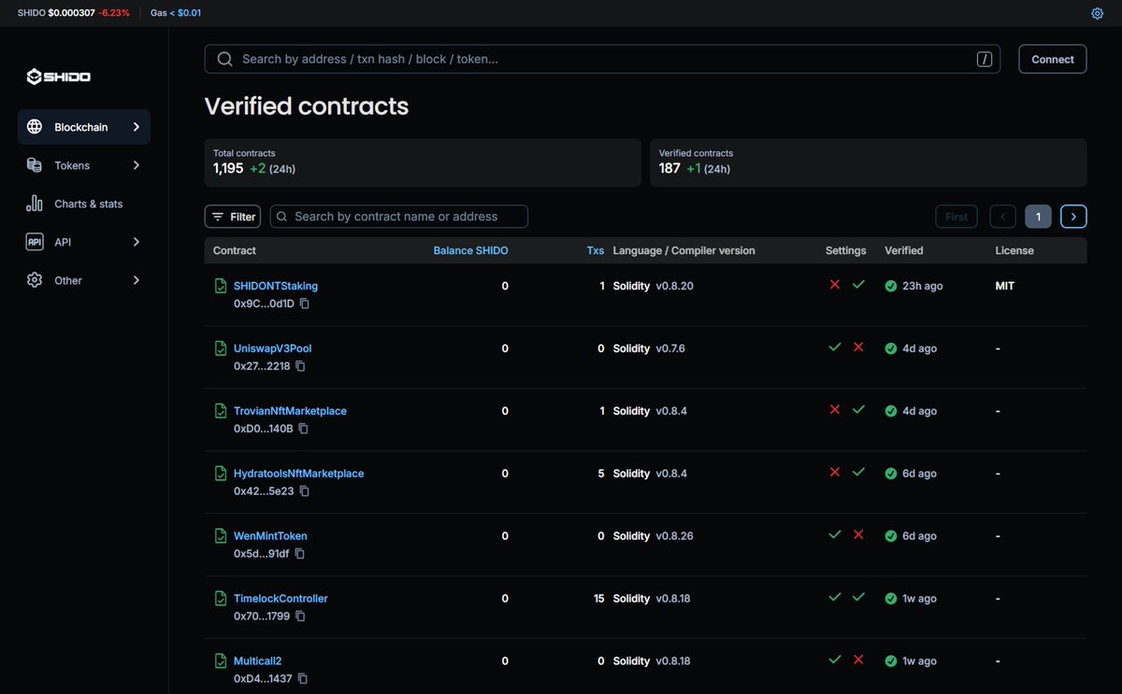1122x694 pixels.
Task: Open the Filter button
Action: pos(233,217)
